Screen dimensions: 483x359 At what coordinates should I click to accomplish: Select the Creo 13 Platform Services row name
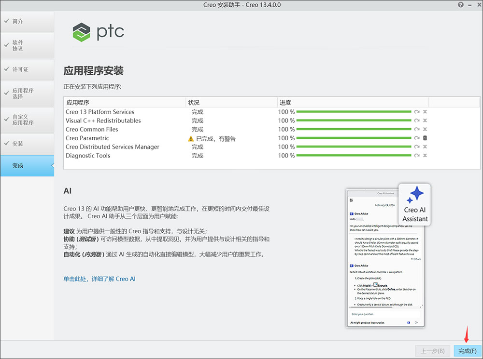tap(100, 112)
